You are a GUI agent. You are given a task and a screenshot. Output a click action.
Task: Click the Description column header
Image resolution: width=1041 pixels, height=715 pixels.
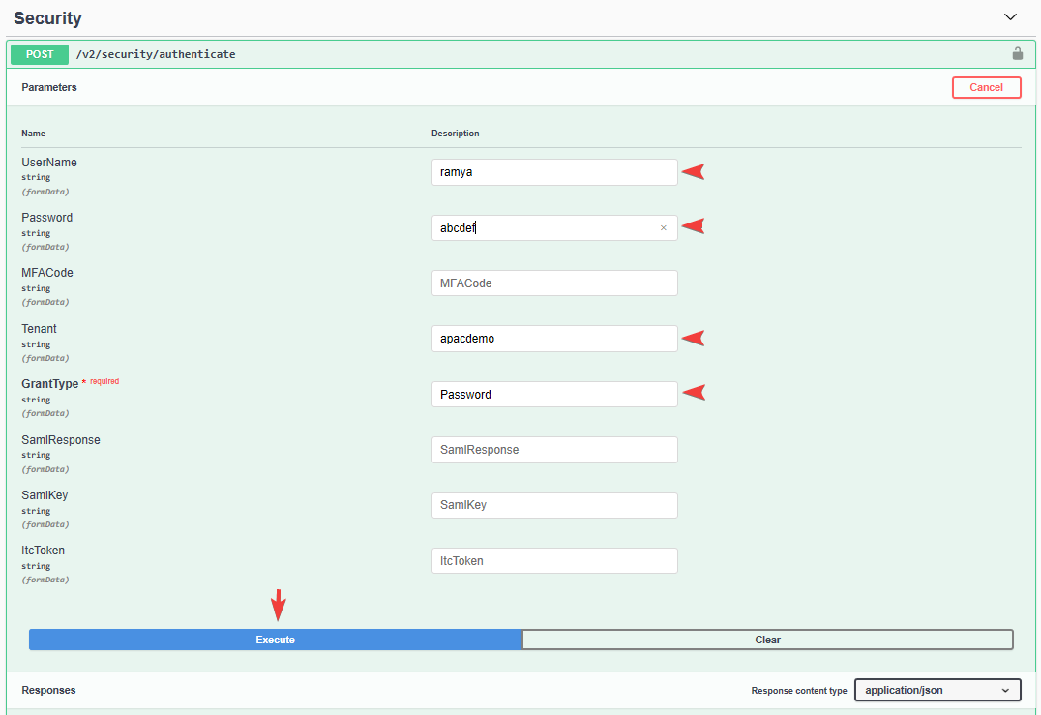click(x=456, y=134)
